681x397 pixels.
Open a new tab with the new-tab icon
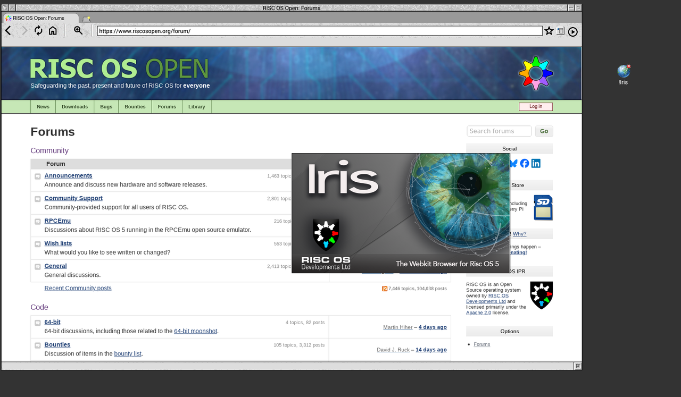[x=86, y=19]
